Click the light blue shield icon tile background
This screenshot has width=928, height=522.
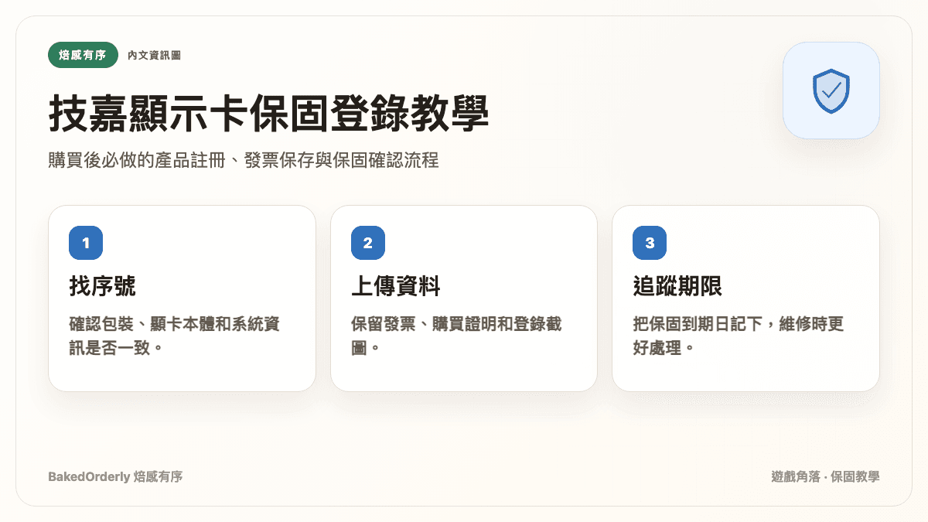831,90
